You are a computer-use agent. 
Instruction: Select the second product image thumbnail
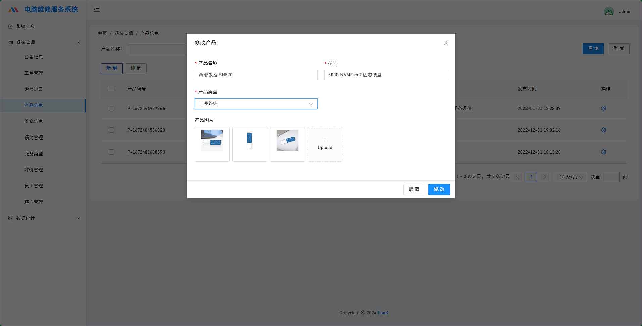250,144
